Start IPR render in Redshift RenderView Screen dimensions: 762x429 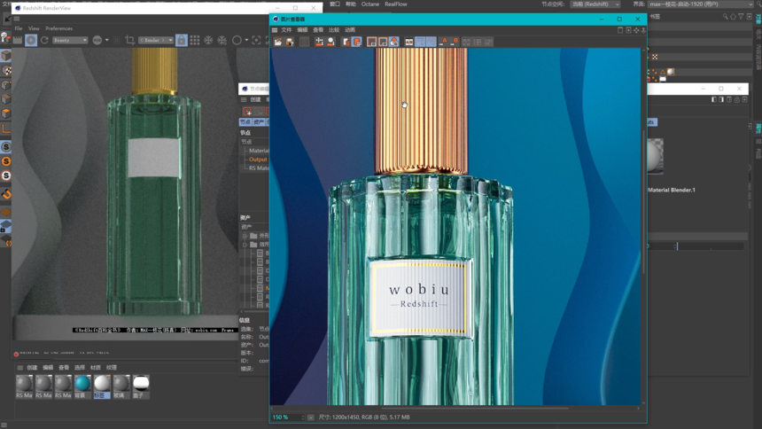[31, 40]
